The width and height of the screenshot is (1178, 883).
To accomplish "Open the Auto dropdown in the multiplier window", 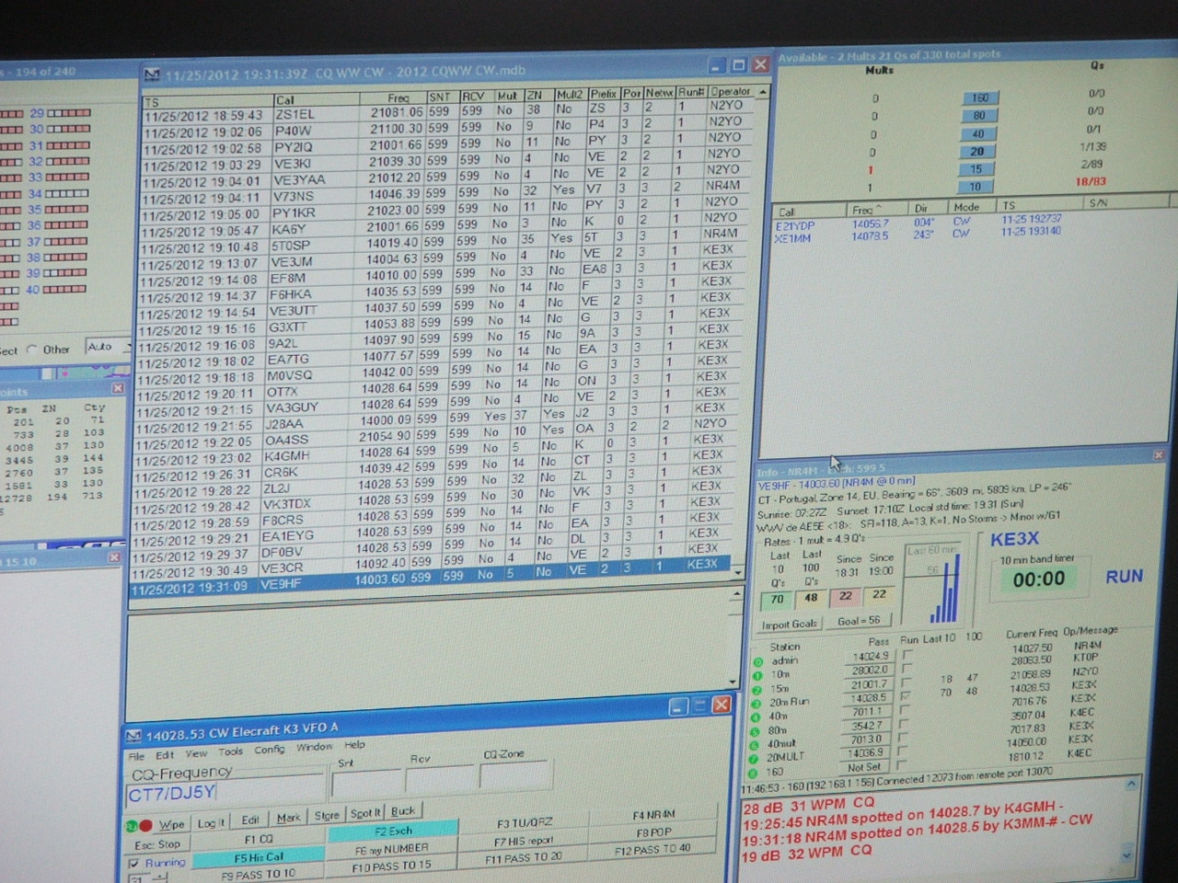I will pos(107,347).
